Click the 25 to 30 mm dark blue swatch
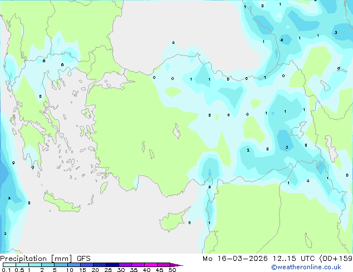The height and width of the screenshot is (272, 353). coord(112,265)
